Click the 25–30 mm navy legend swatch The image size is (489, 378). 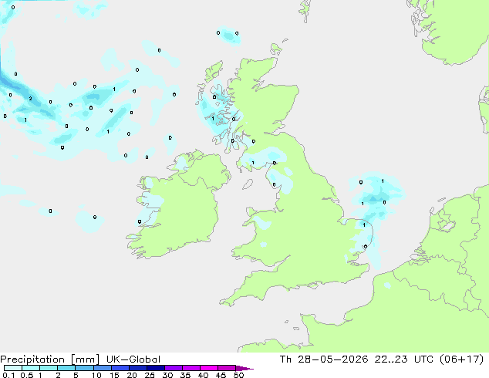click(155, 368)
